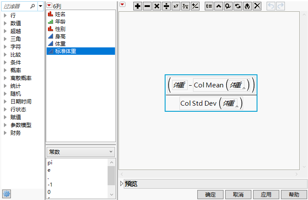
Task: Insert the root operator button
Action: (x=186, y=6)
